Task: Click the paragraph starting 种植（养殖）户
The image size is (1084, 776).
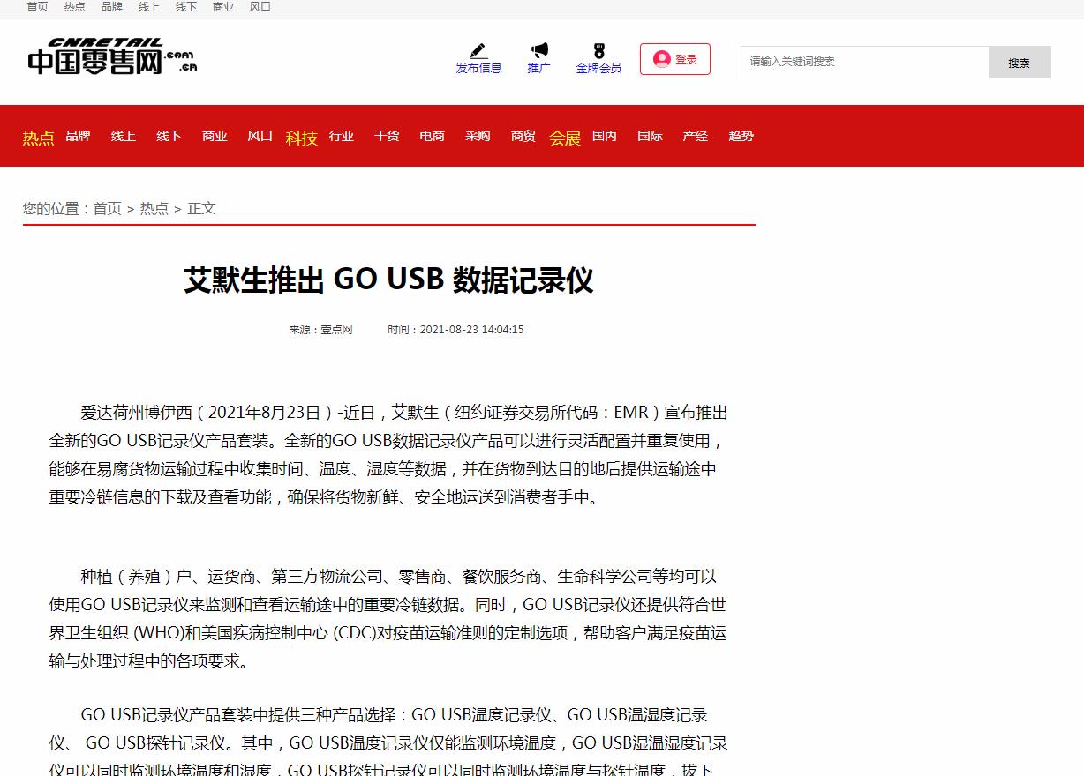Action: 388,618
